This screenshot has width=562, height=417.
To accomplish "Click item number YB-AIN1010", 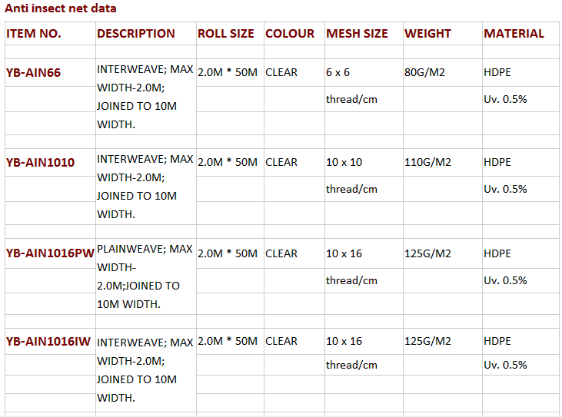I will coord(40,163).
